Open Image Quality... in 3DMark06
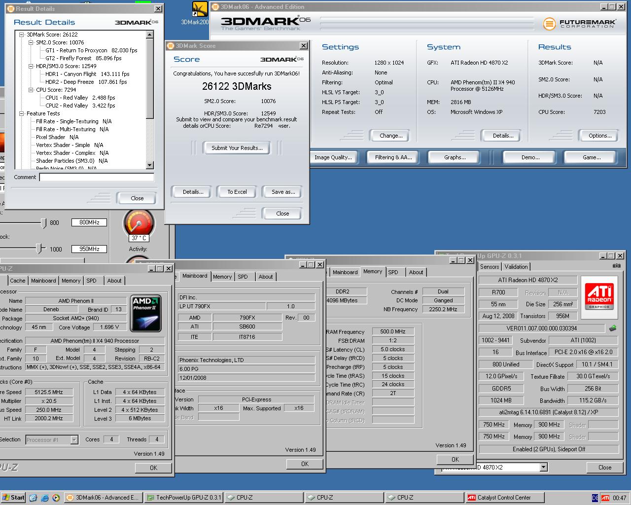The height and width of the screenshot is (505, 631). pos(333,157)
